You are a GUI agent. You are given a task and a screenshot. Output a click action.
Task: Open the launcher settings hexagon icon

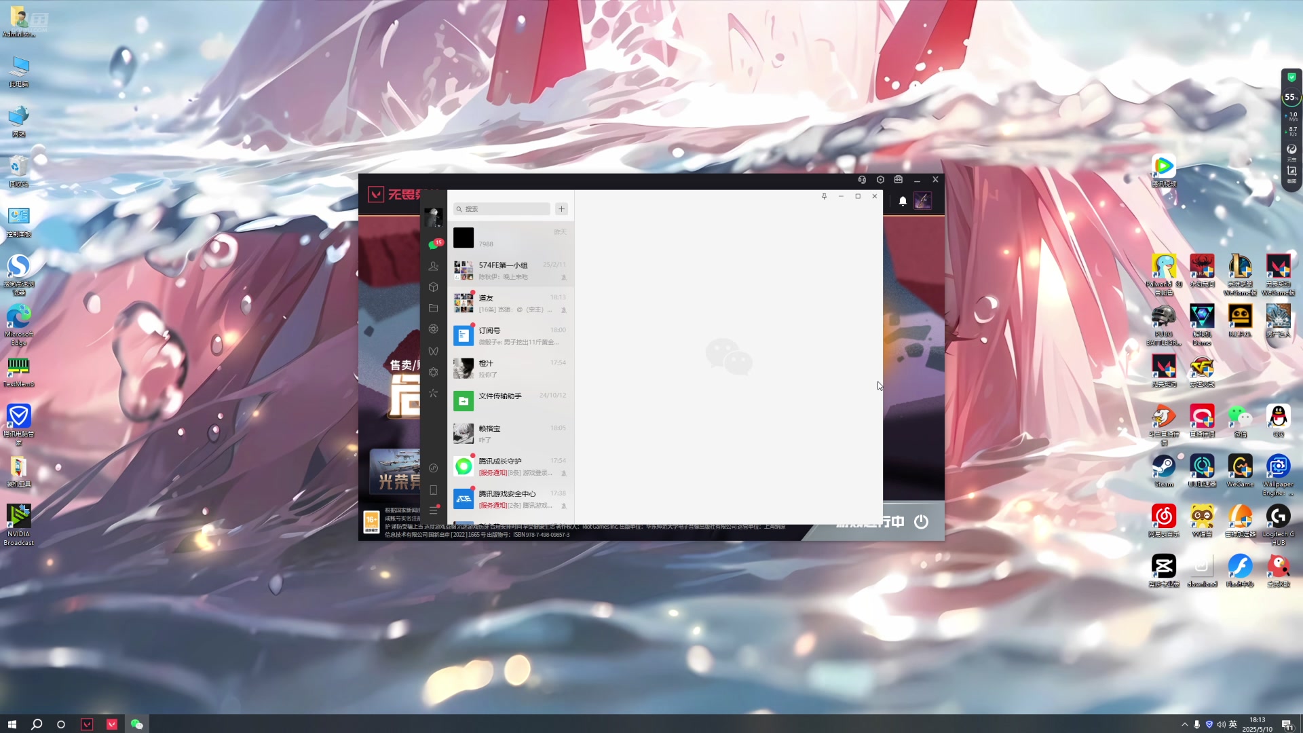[x=880, y=180]
